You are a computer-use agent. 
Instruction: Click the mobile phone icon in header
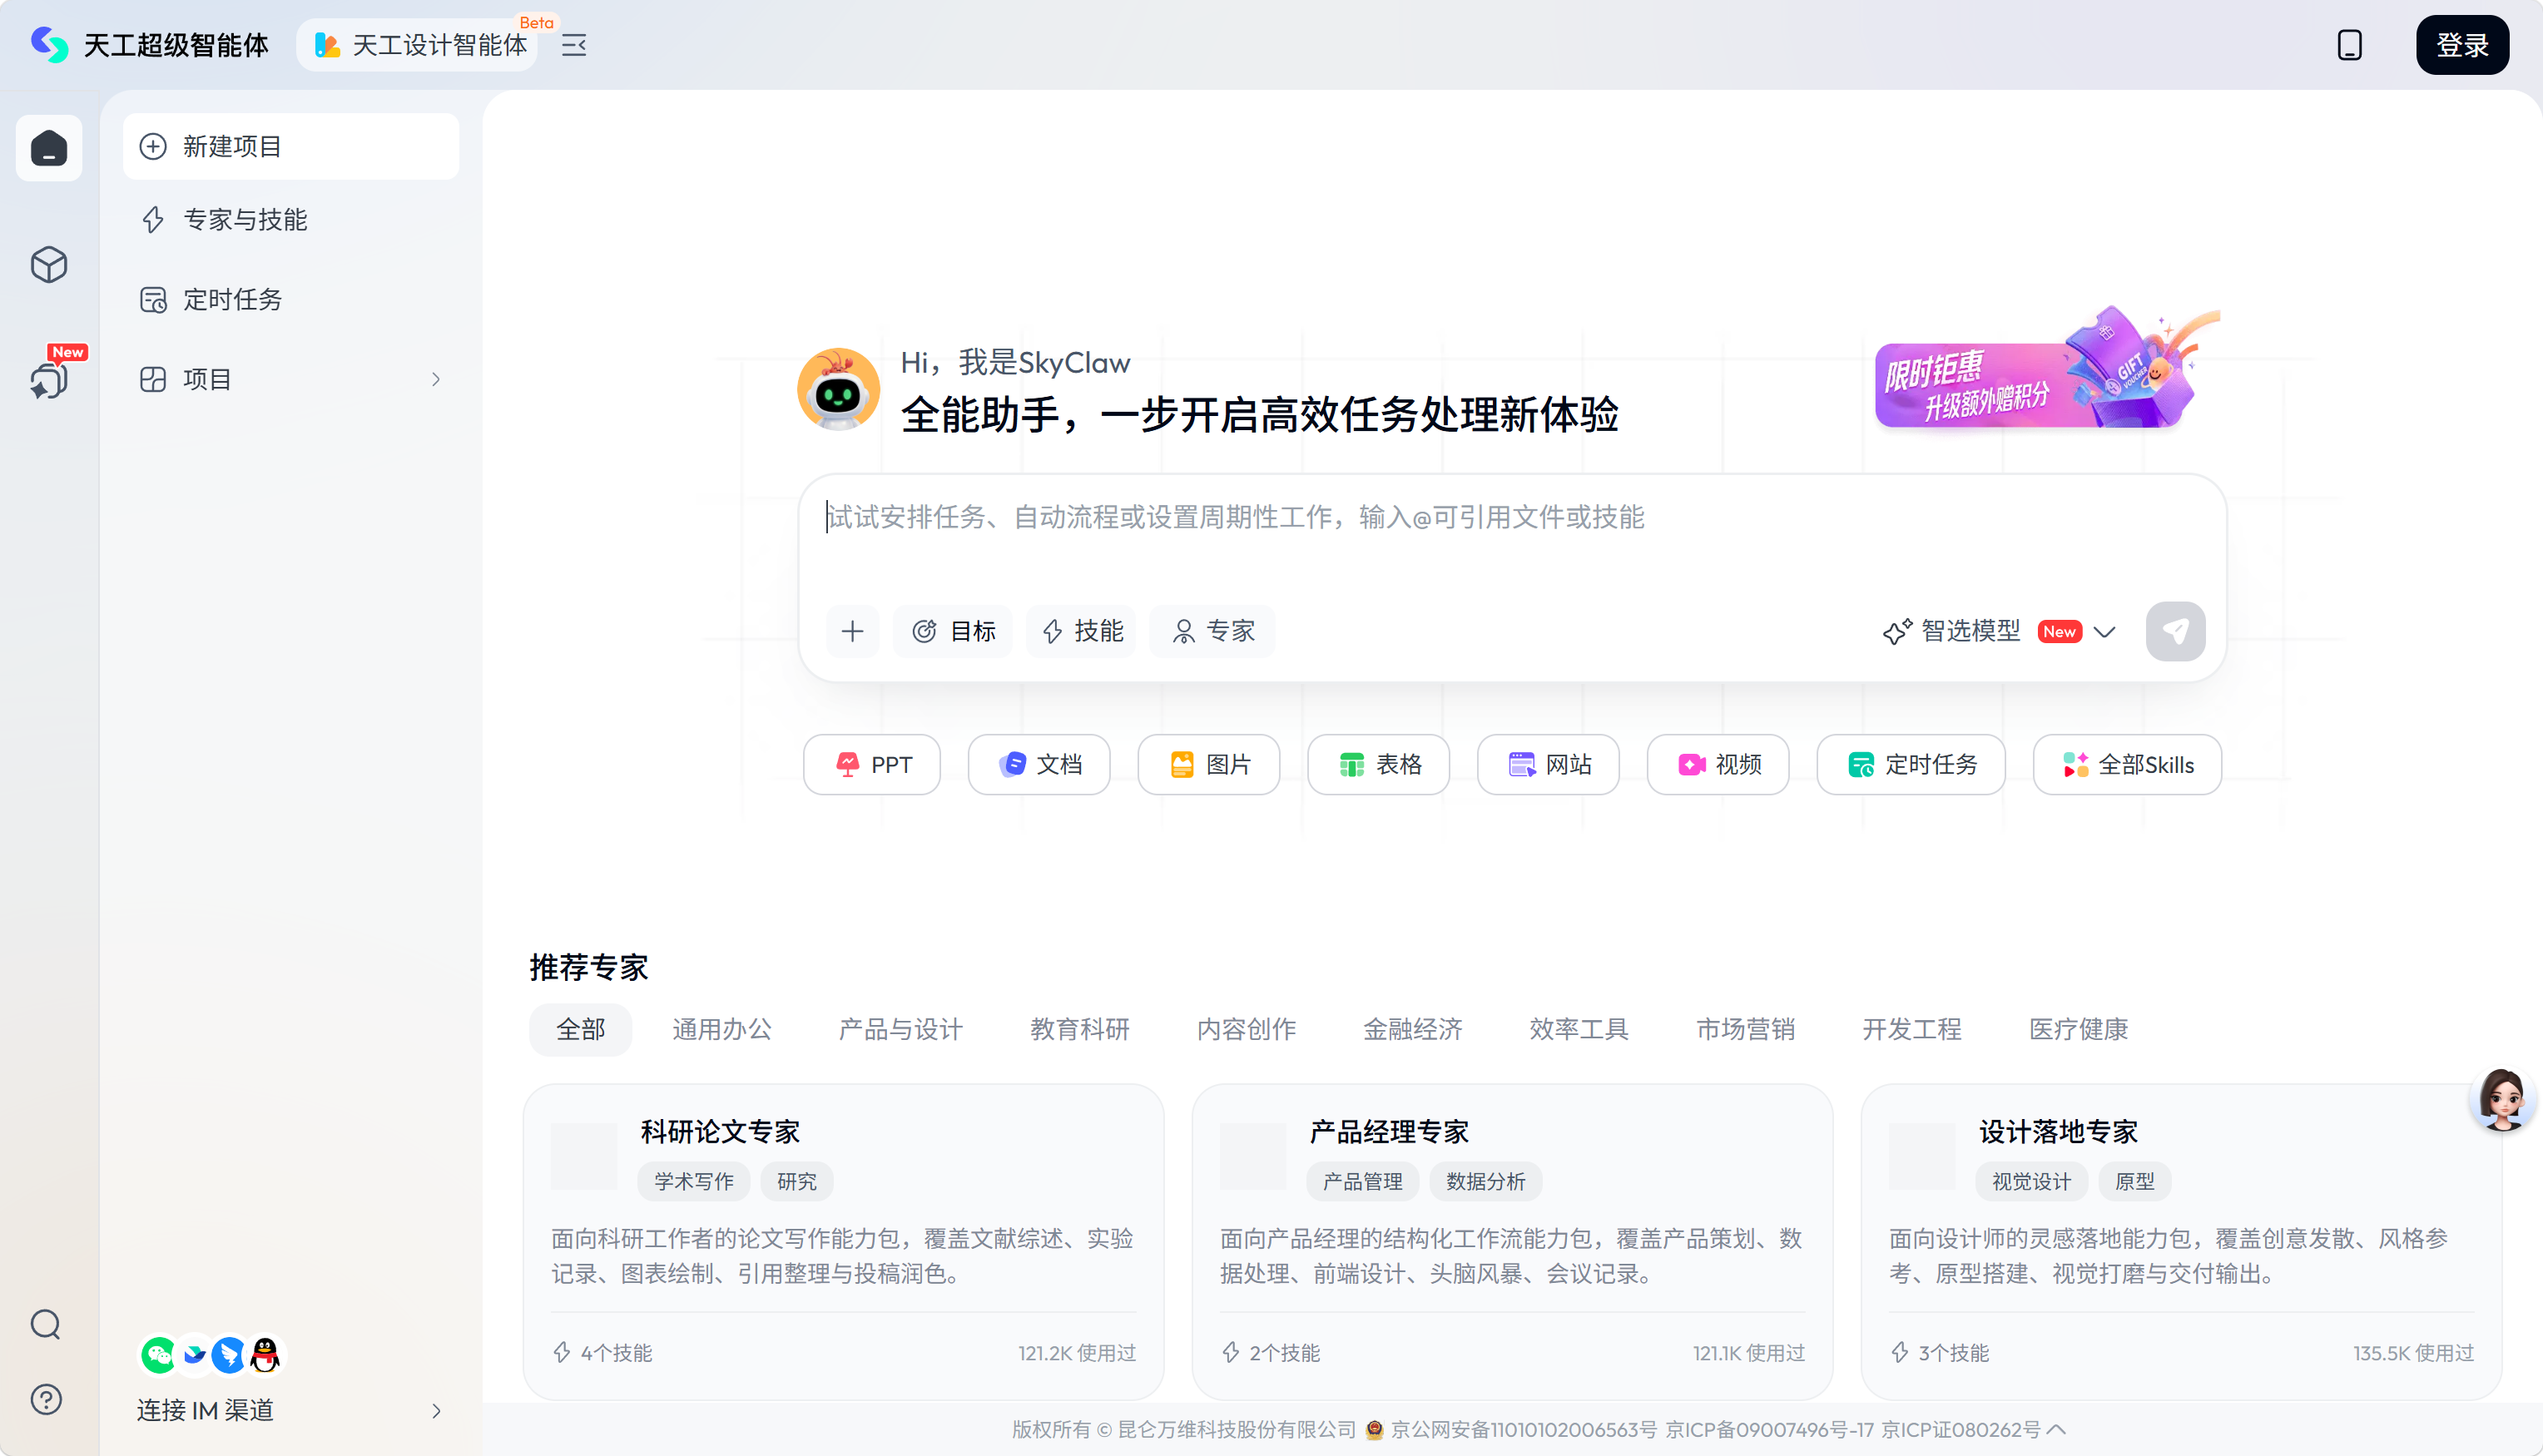[2350, 45]
